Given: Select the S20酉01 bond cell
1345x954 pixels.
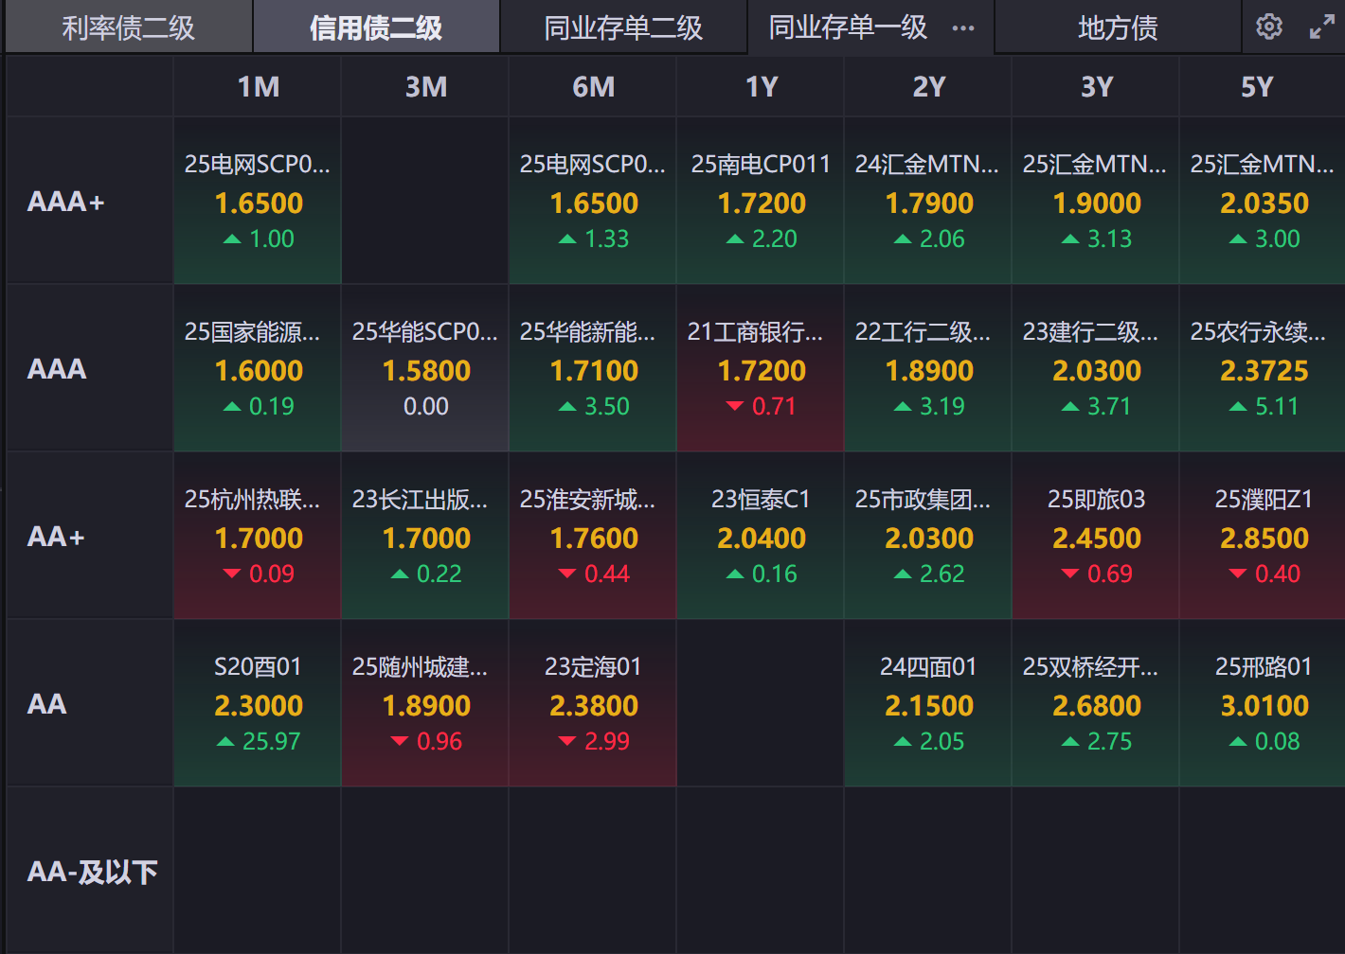Looking at the screenshot, I should (x=258, y=703).
